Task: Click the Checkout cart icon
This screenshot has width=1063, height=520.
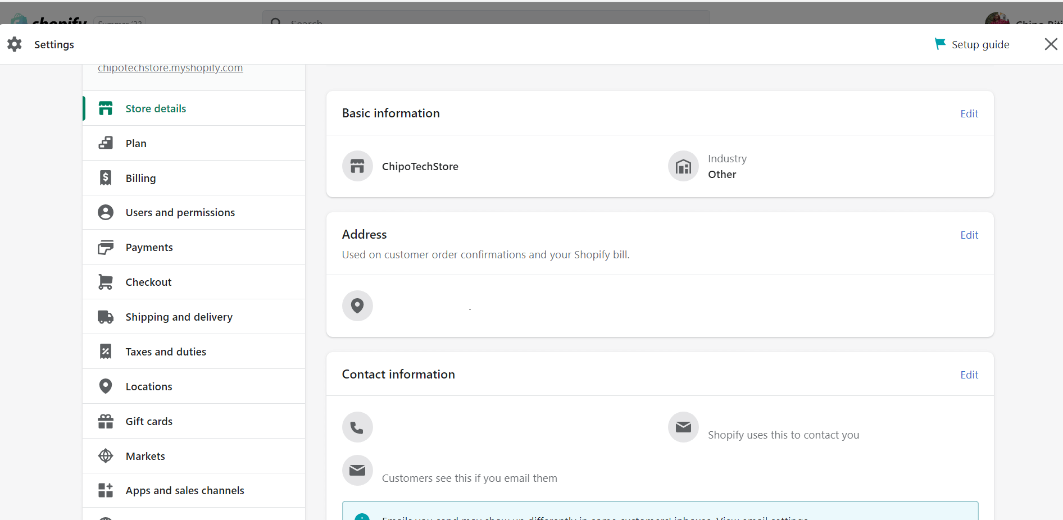Action: (x=106, y=282)
